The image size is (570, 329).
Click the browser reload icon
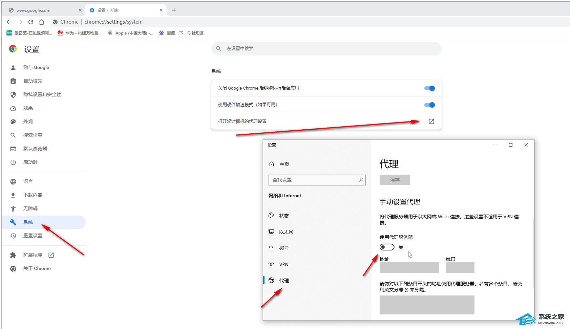click(31, 22)
